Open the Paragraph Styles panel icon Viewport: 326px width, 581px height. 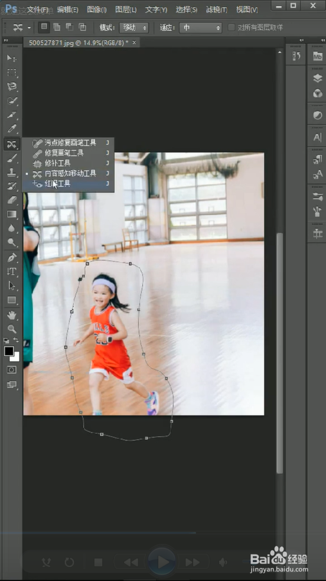point(318,160)
